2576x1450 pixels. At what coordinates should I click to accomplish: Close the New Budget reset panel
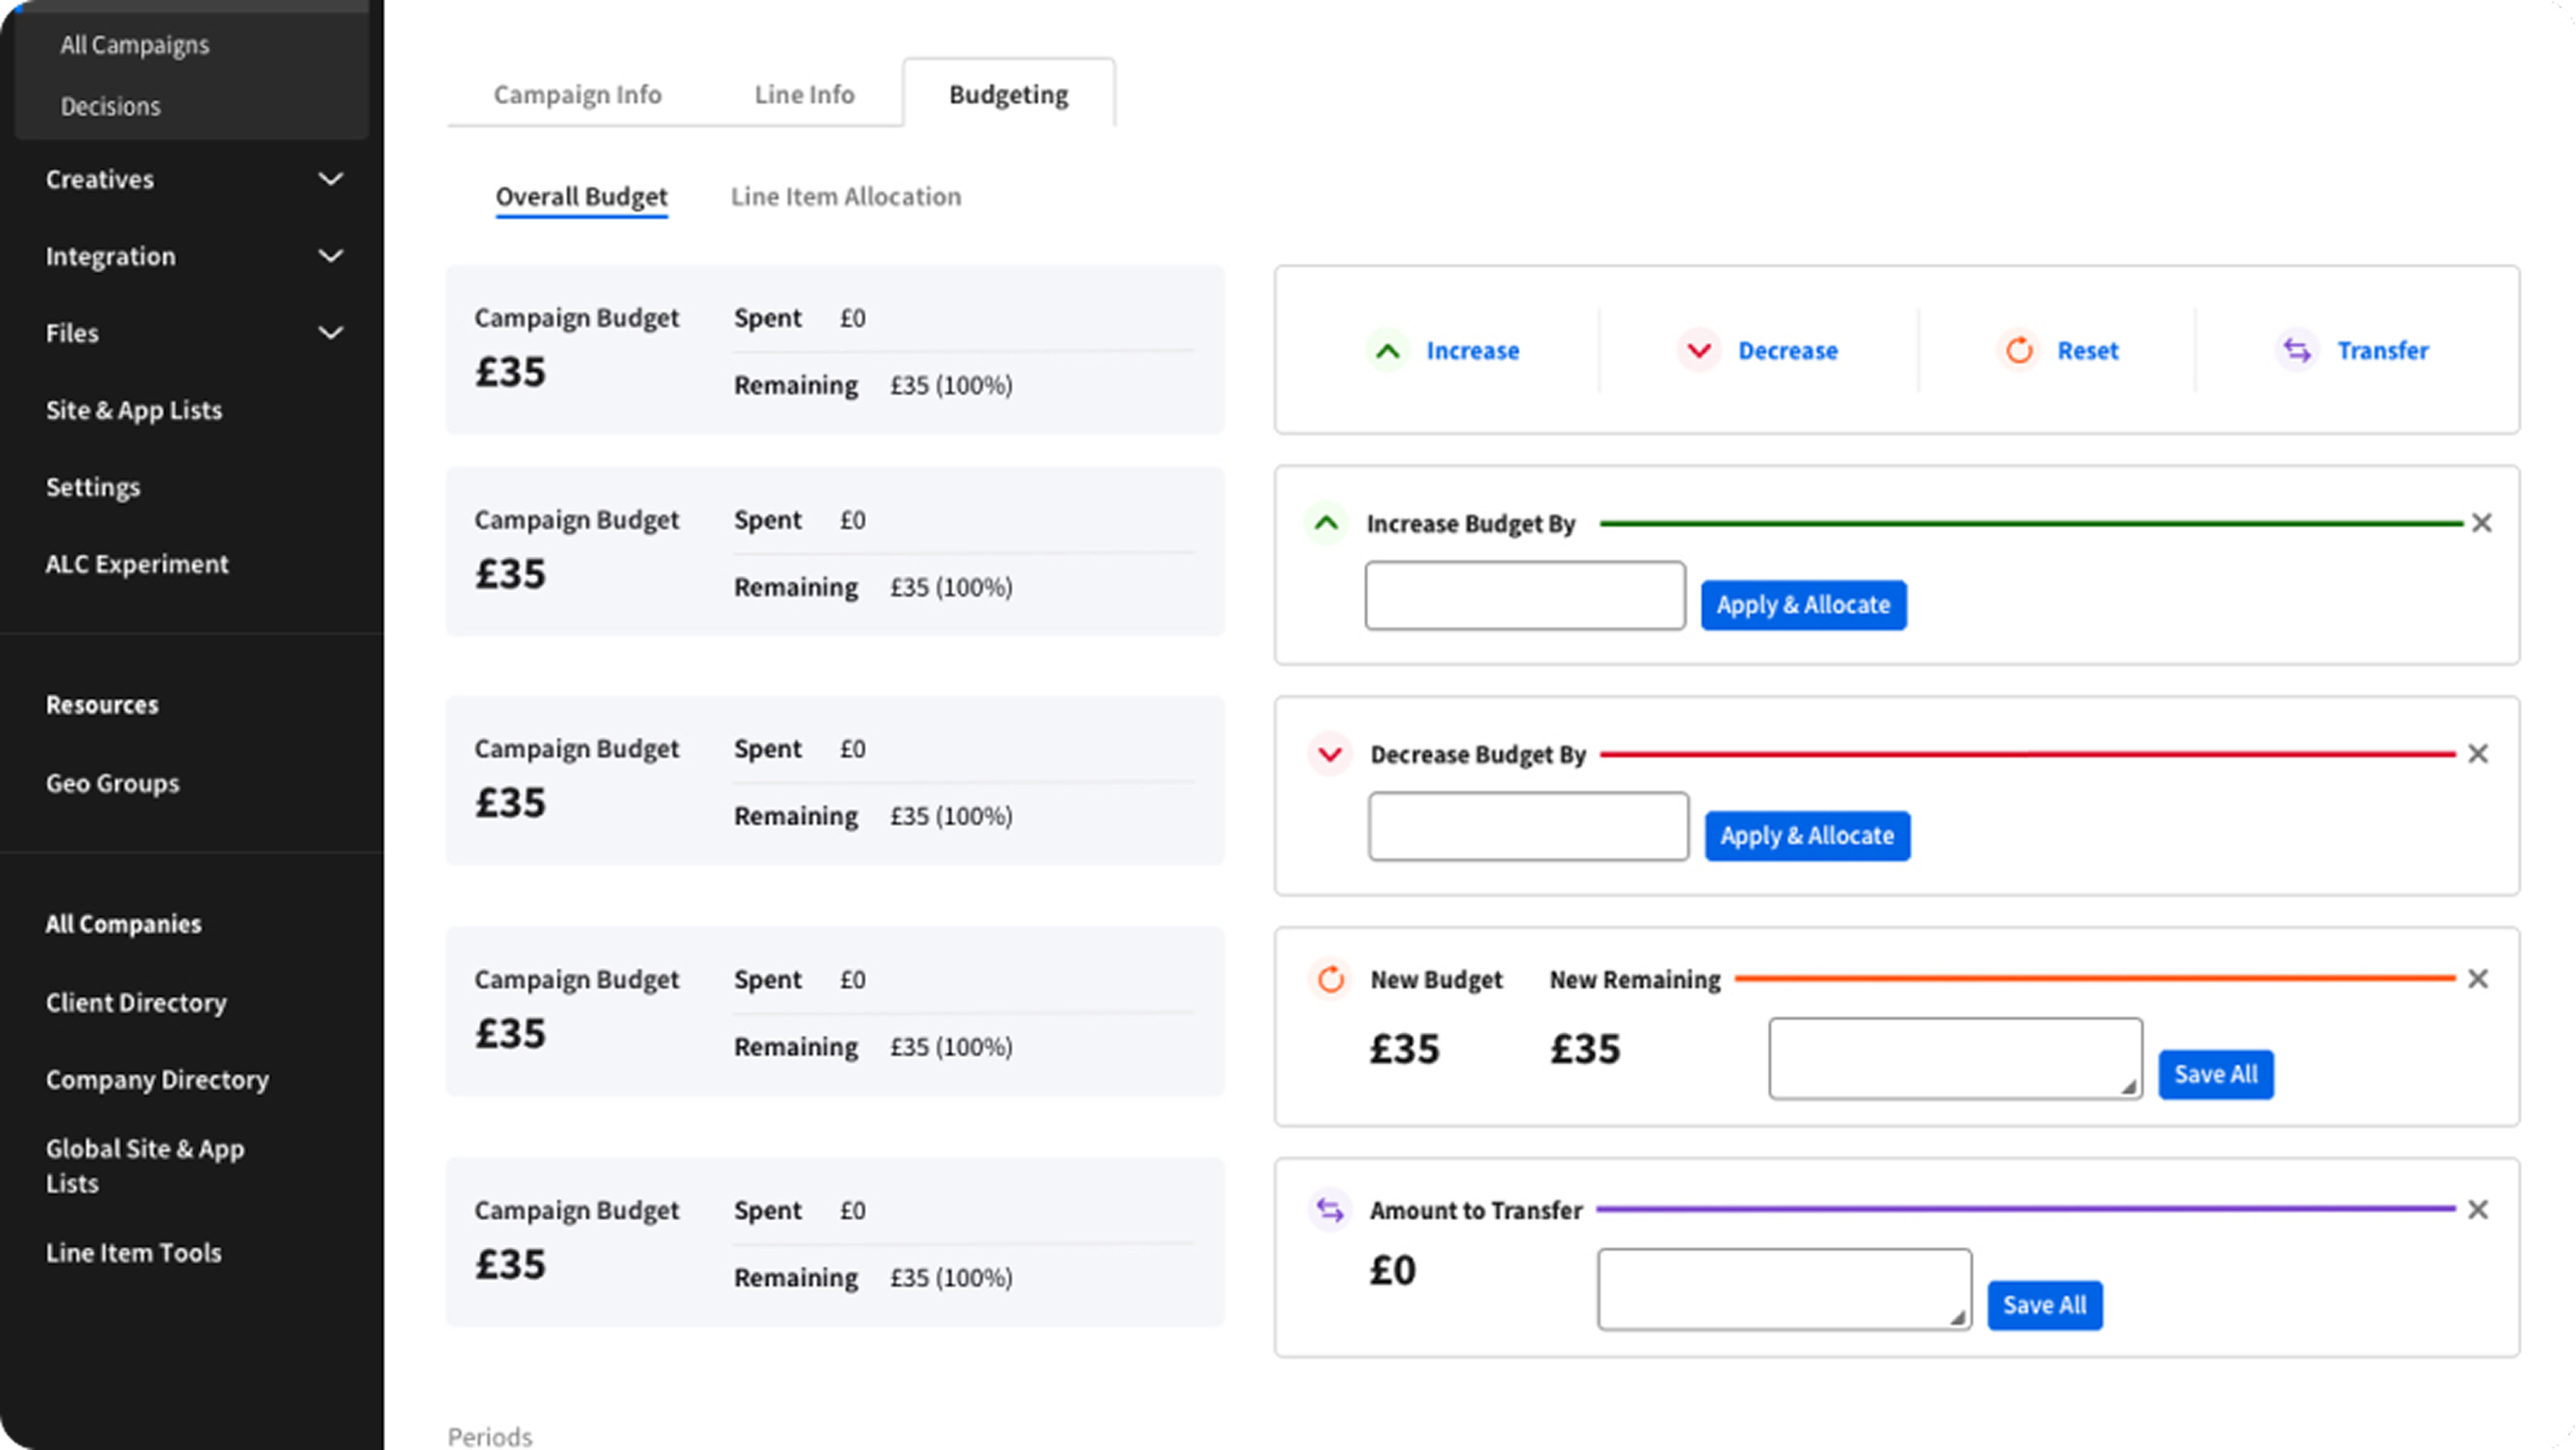pyautogui.click(x=2477, y=979)
